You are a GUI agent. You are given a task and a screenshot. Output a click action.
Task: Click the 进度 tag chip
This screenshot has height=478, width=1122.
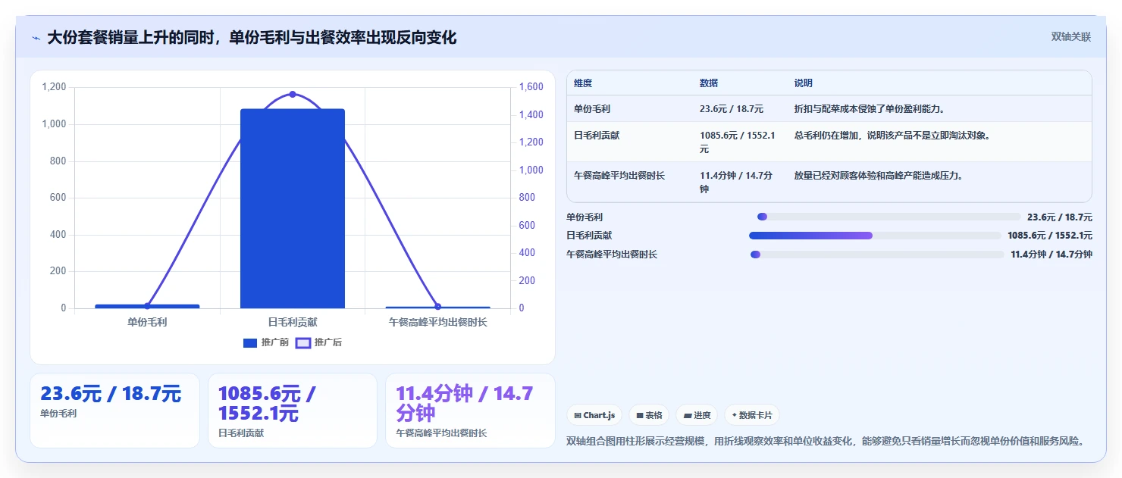[697, 415]
